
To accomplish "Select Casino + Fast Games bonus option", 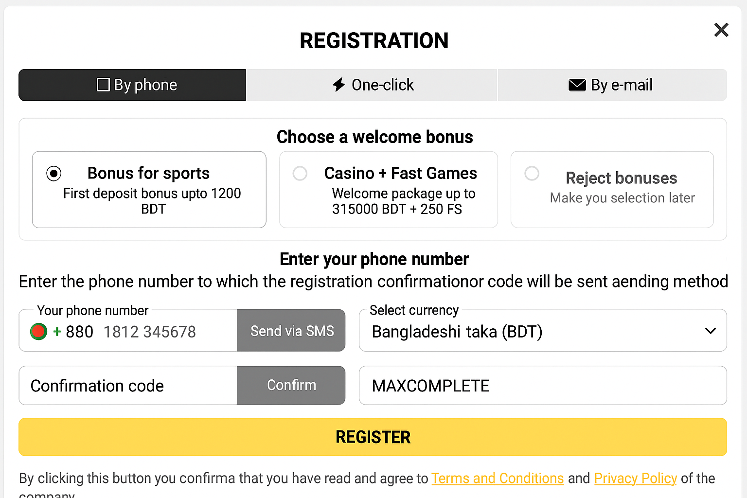I will click(300, 174).
